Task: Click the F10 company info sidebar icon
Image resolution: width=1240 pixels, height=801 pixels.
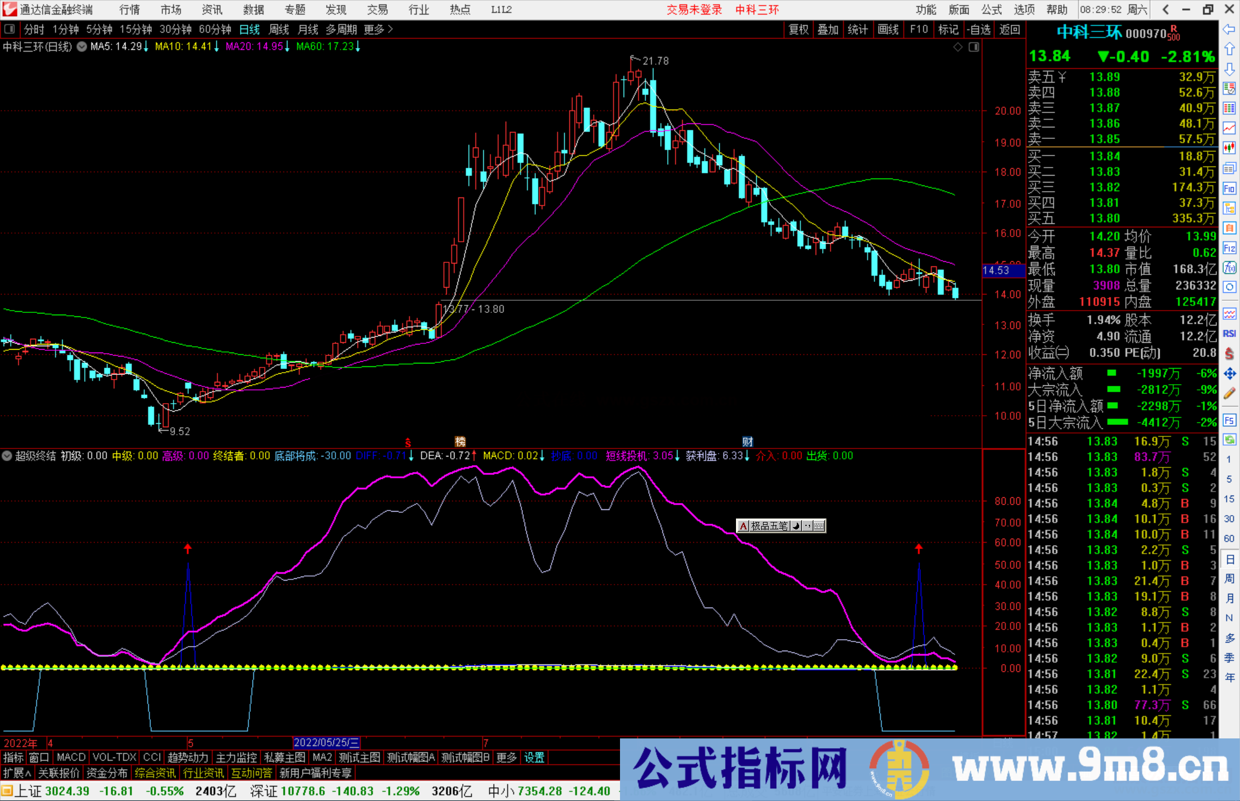Action: click(1229, 188)
